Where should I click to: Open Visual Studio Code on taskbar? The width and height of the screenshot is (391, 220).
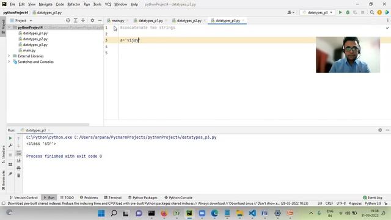[252, 213]
